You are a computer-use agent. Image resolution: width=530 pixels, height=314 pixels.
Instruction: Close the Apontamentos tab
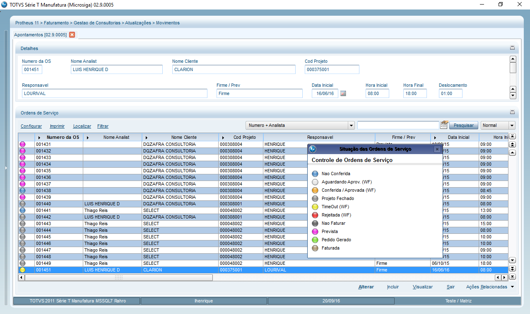[x=72, y=35]
